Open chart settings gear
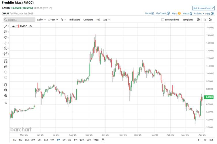Image resolution: width=217 pixels, height=144 pixels. [x=198, y=20]
